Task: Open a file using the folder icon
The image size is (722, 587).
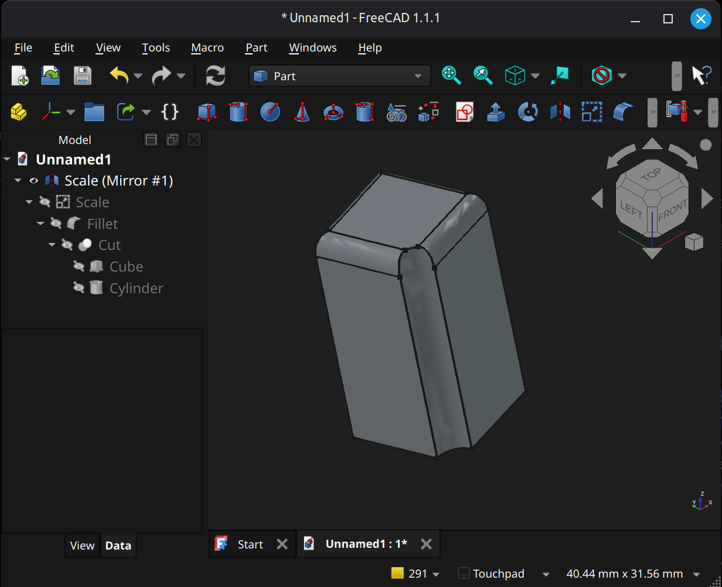Action: point(51,76)
